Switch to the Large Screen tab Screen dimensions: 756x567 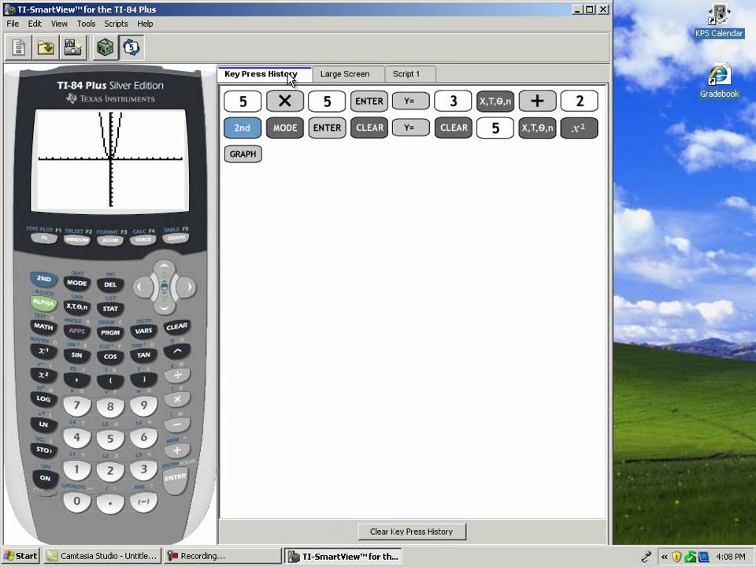345,74
